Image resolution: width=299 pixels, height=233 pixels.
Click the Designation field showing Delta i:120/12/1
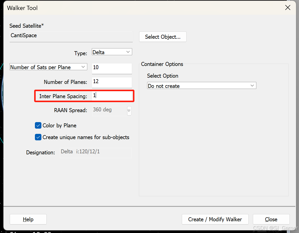[96, 153]
